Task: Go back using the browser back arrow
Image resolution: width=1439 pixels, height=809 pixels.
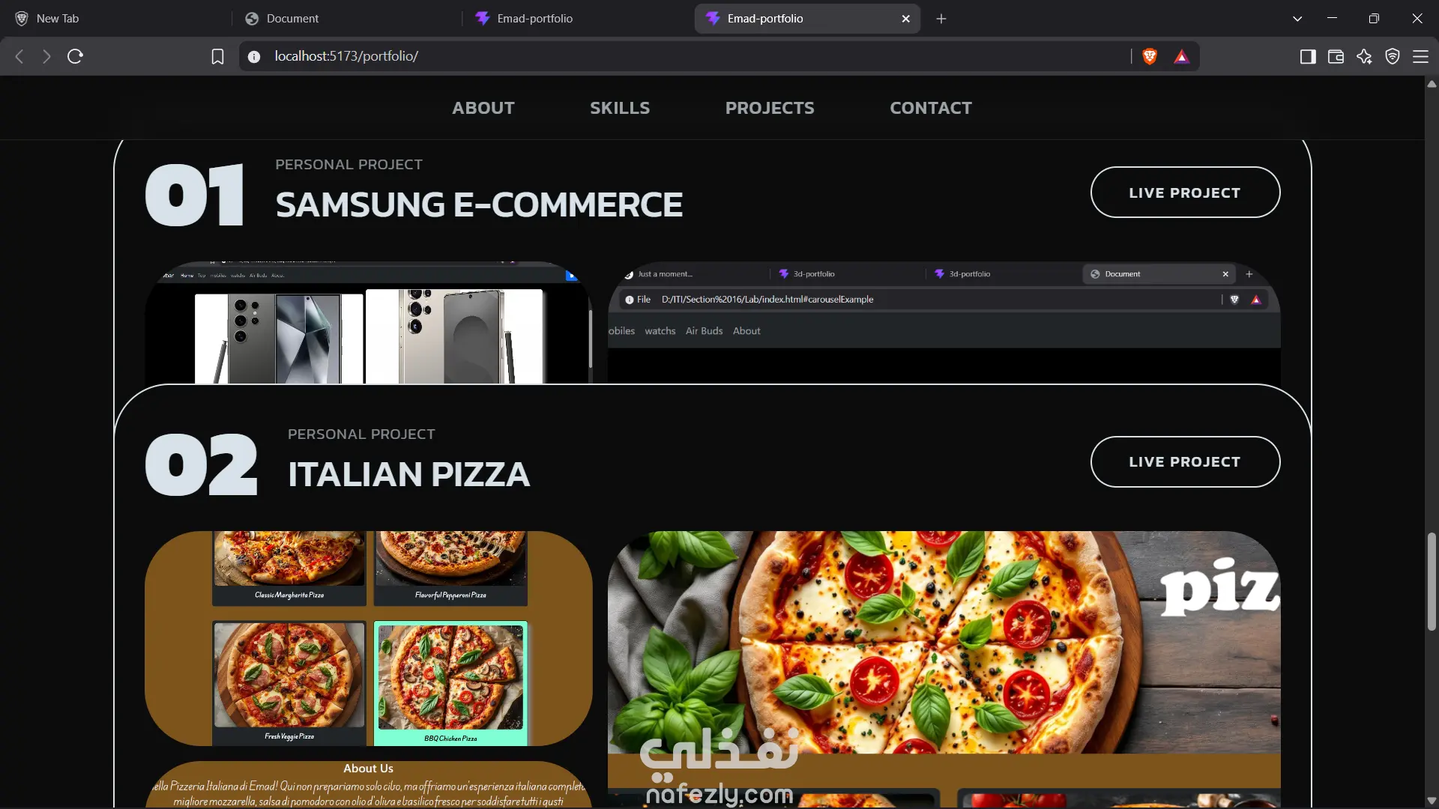Action: pyautogui.click(x=19, y=56)
